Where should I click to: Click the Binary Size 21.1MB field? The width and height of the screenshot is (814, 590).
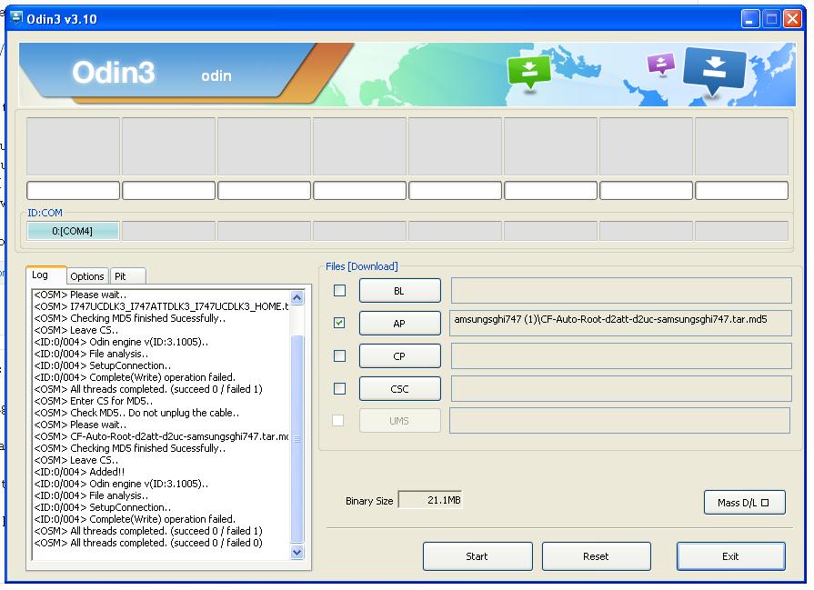pos(430,500)
